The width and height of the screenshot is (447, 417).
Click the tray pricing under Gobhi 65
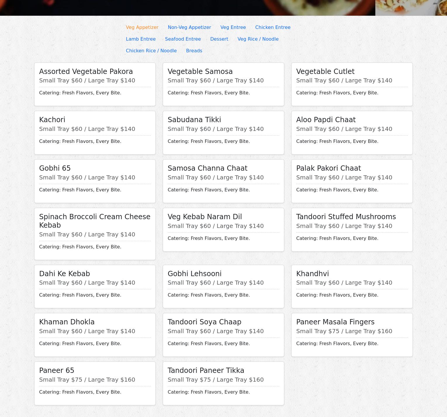[x=87, y=177]
